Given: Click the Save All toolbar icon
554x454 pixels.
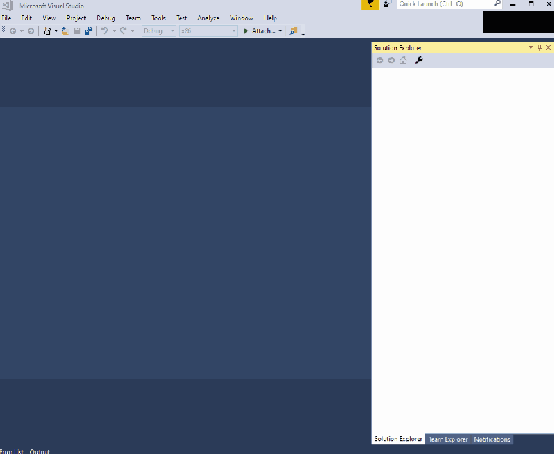Looking at the screenshot, I should (x=87, y=30).
